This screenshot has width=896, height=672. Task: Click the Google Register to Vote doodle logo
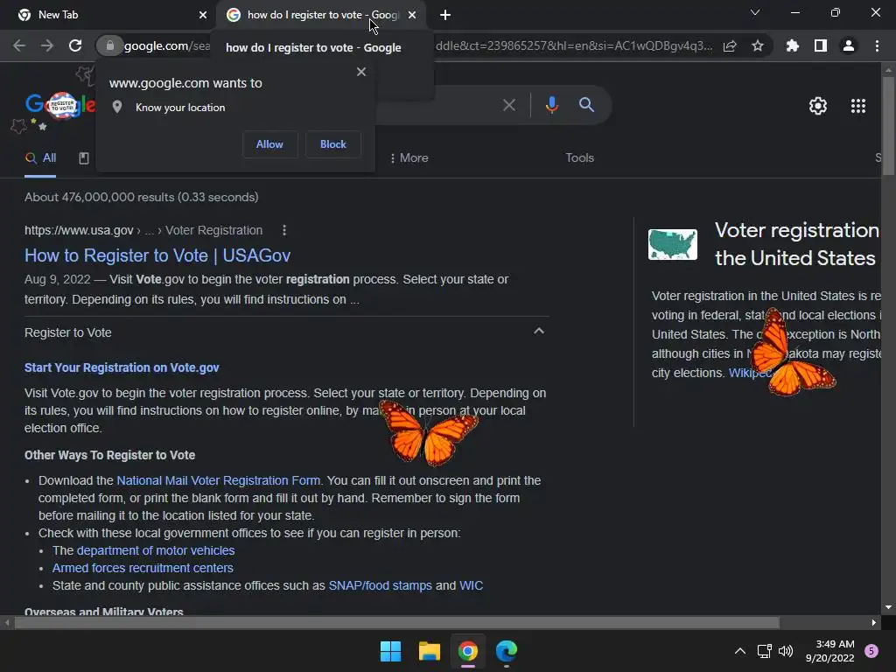click(60, 105)
